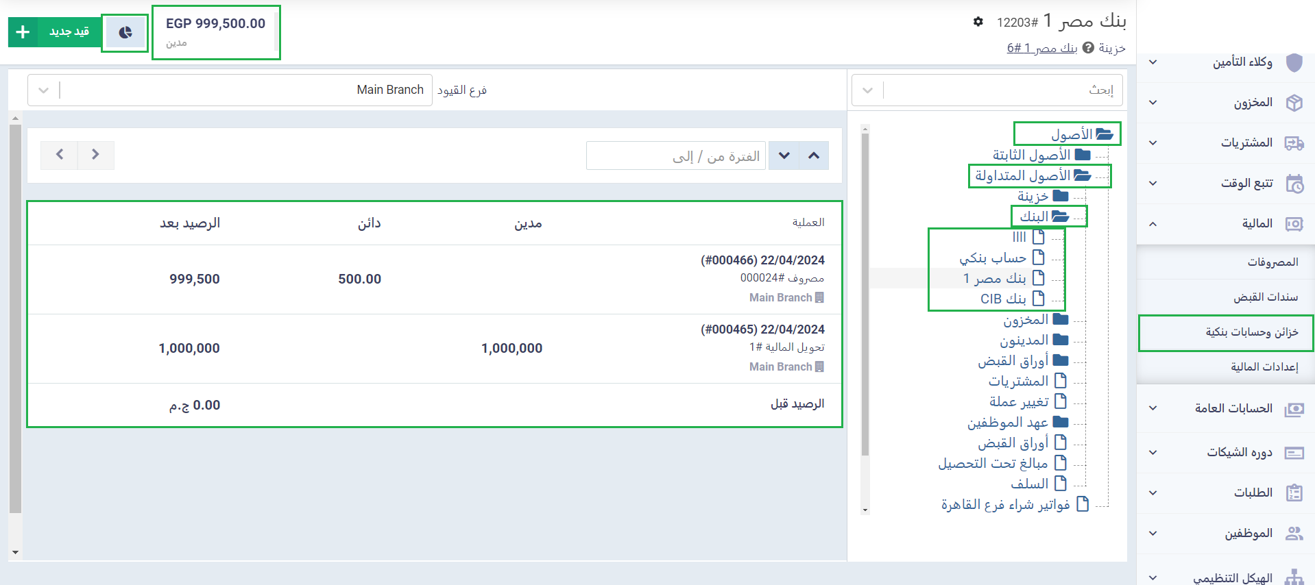
Task: Click the دوره الشيكات cheque icon
Action: pos(1294,453)
